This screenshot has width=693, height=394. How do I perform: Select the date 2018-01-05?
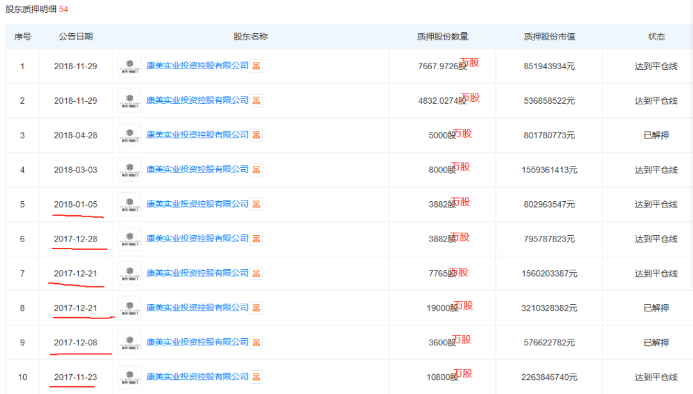(x=76, y=204)
